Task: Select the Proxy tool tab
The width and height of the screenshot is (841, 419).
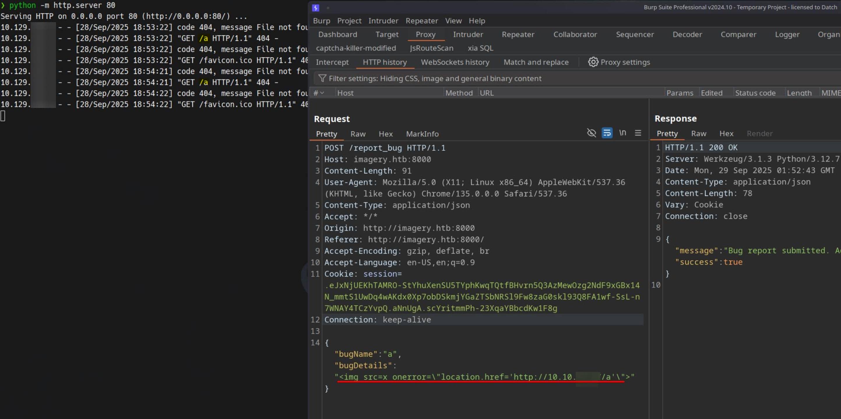Action: [426, 35]
